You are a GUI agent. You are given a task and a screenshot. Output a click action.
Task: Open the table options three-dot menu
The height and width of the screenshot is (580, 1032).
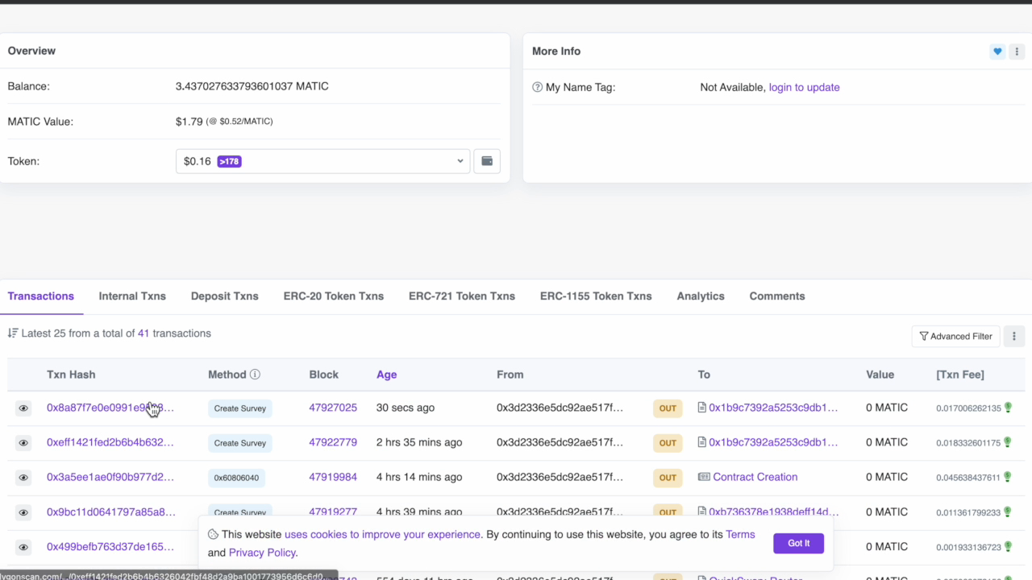1014,336
